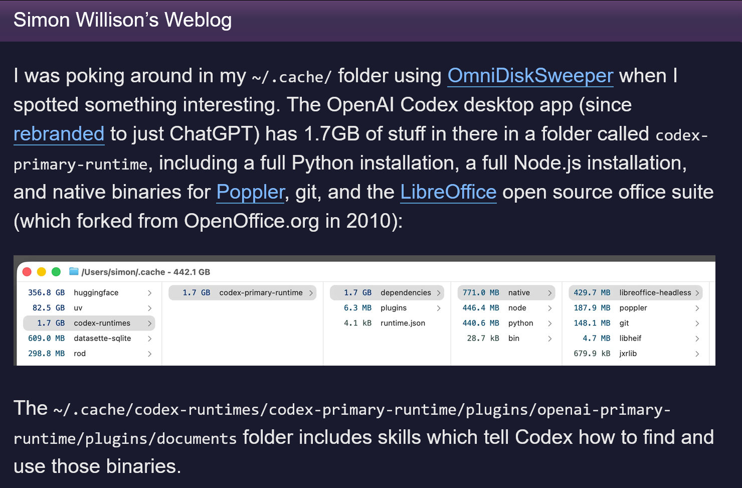Click the red close window dot
Screen dimensions: 742x488
pyautogui.click(x=27, y=272)
